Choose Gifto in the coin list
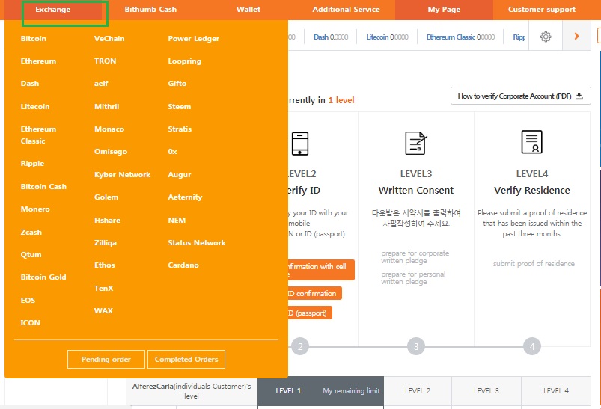The height and width of the screenshot is (409, 601). pyautogui.click(x=177, y=84)
